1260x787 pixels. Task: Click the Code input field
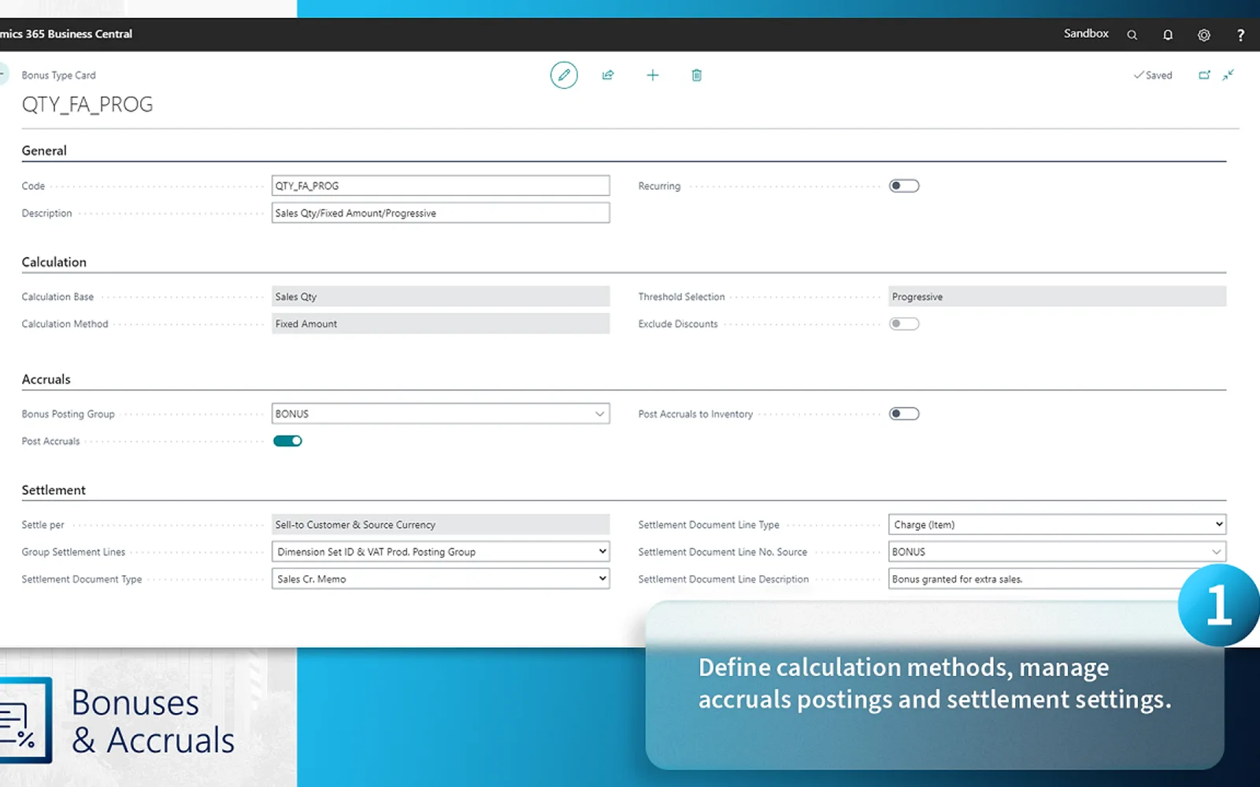tap(441, 186)
